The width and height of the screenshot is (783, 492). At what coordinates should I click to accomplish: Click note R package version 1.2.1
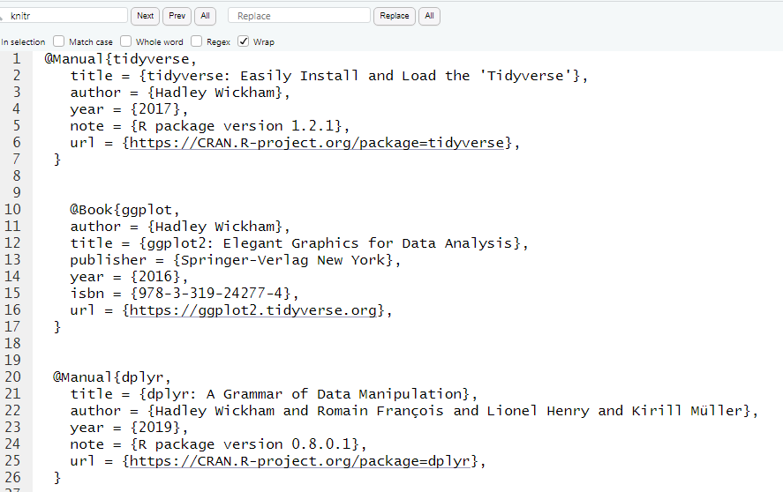(210, 126)
